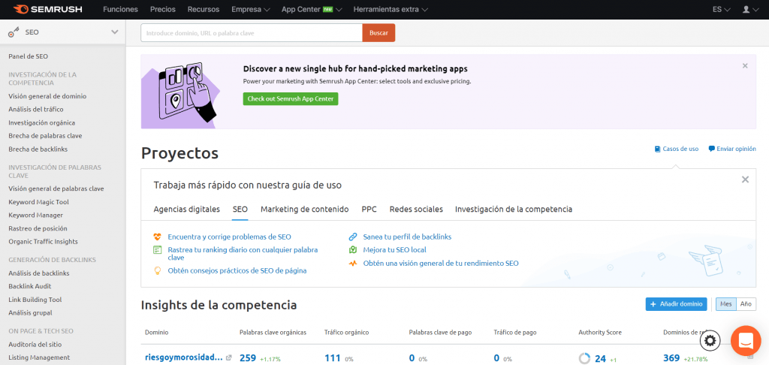Close the guía de uso panel
Image resolution: width=769 pixels, height=365 pixels.
pos(746,179)
